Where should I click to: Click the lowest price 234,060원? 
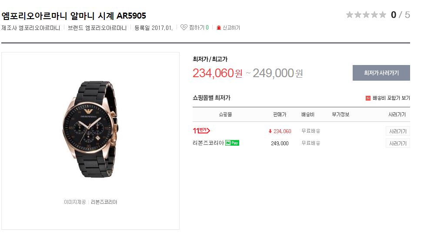tap(217, 73)
